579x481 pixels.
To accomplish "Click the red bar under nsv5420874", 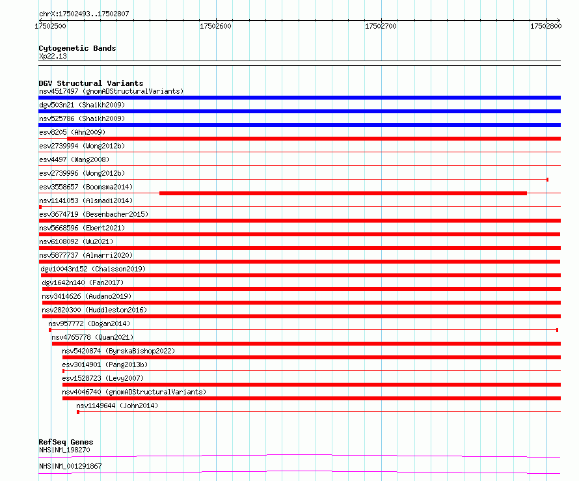I will [x=312, y=357].
